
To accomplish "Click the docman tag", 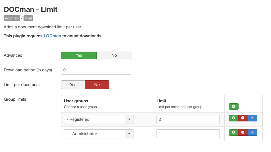I will 12,18.
